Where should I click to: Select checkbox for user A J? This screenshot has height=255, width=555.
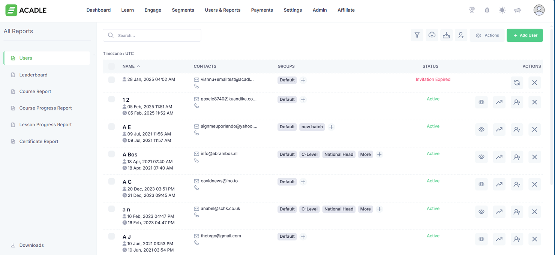pos(111,236)
